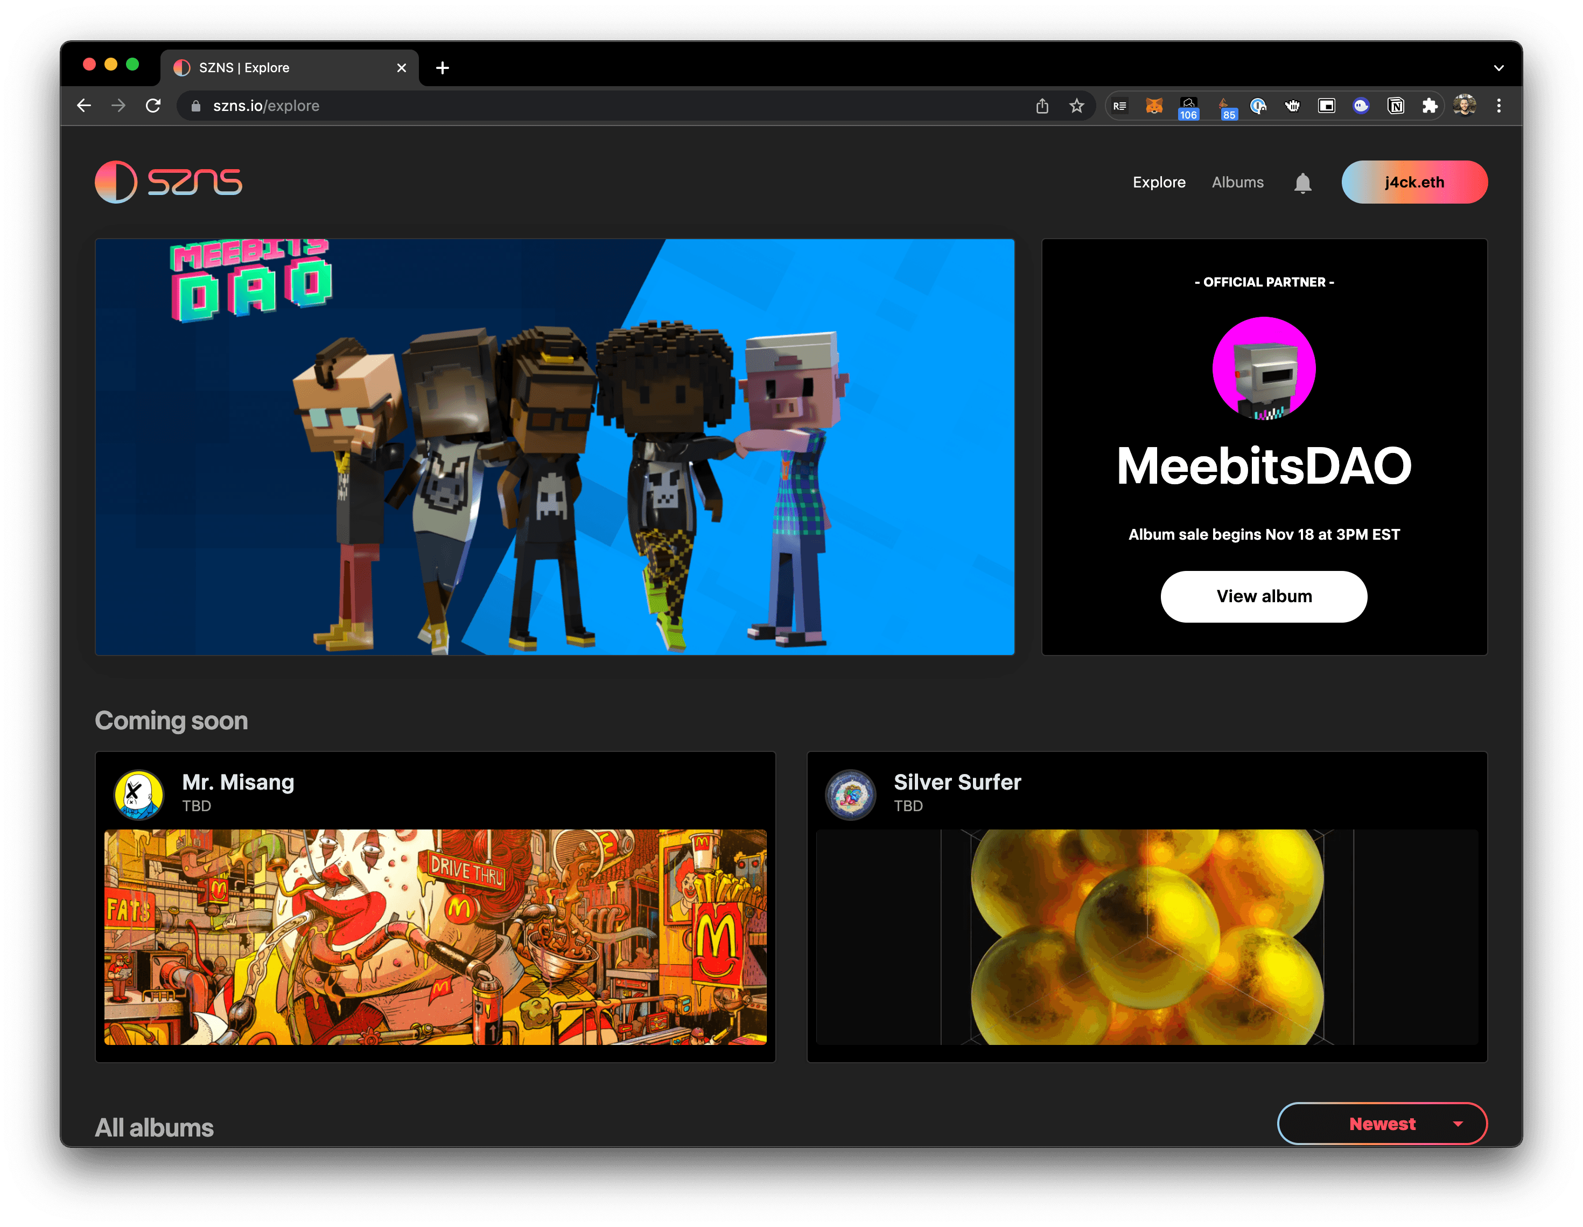Click TBD under Silver Surfer
This screenshot has width=1583, height=1227.
pos(907,806)
